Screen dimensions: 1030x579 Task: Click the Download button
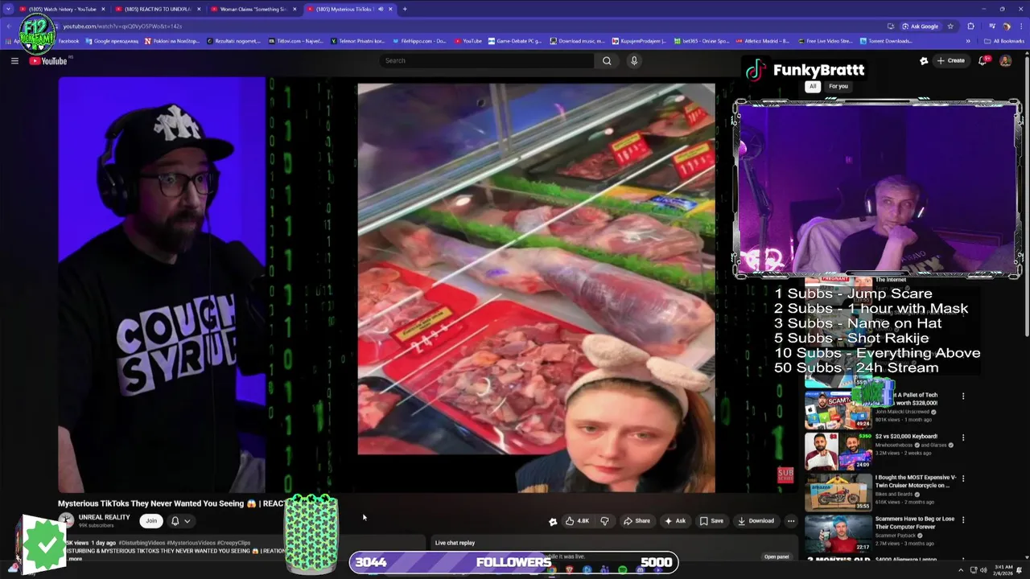756,520
